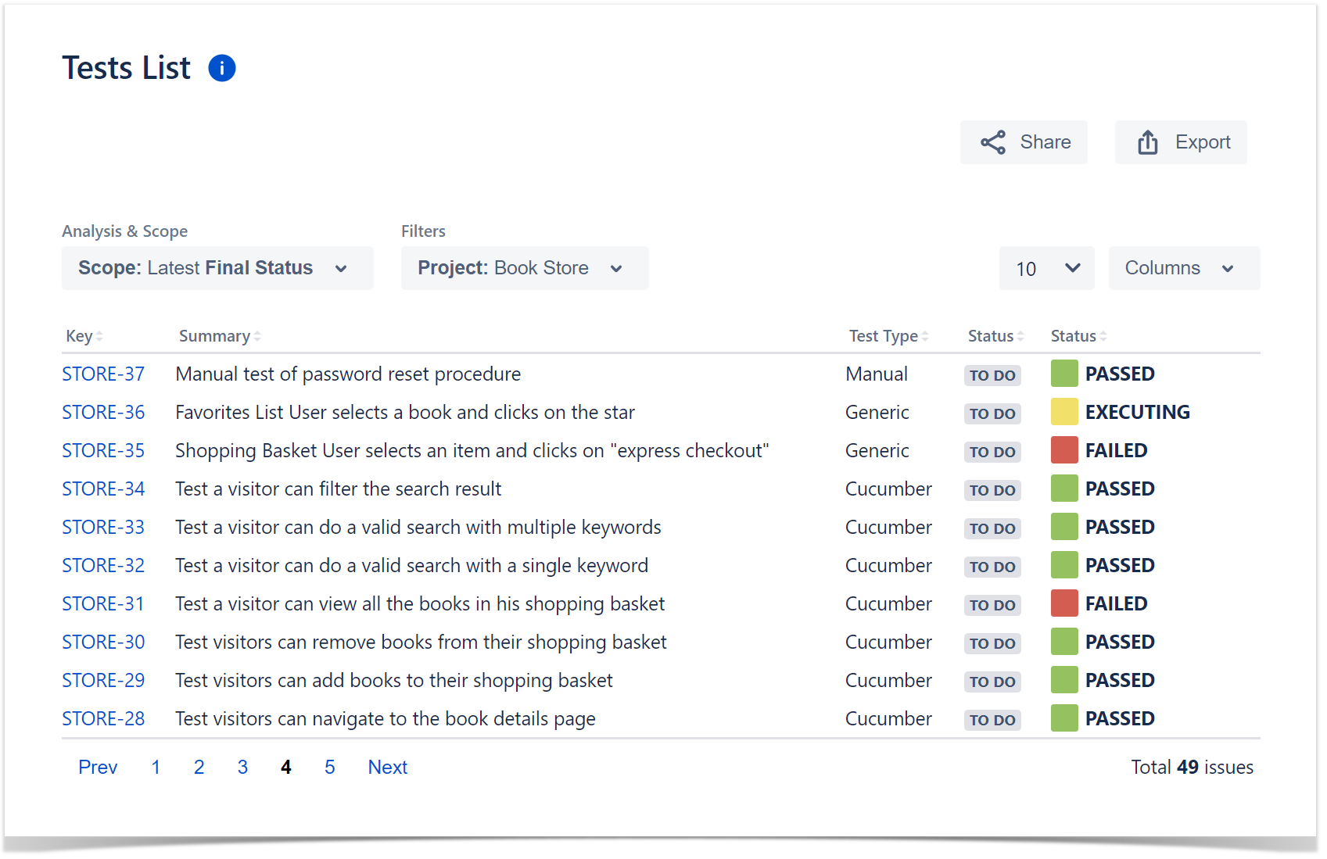Click the Share button
The height and width of the screenshot is (859, 1327).
click(1024, 142)
